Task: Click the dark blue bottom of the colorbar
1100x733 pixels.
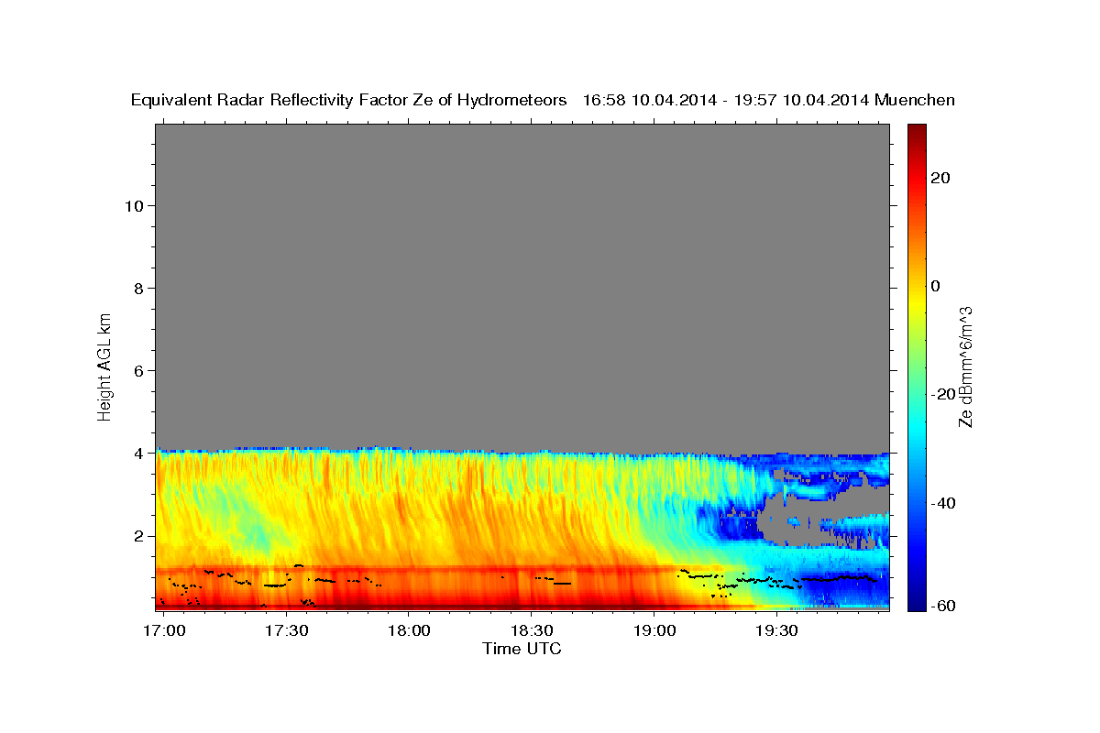Action: (916, 605)
